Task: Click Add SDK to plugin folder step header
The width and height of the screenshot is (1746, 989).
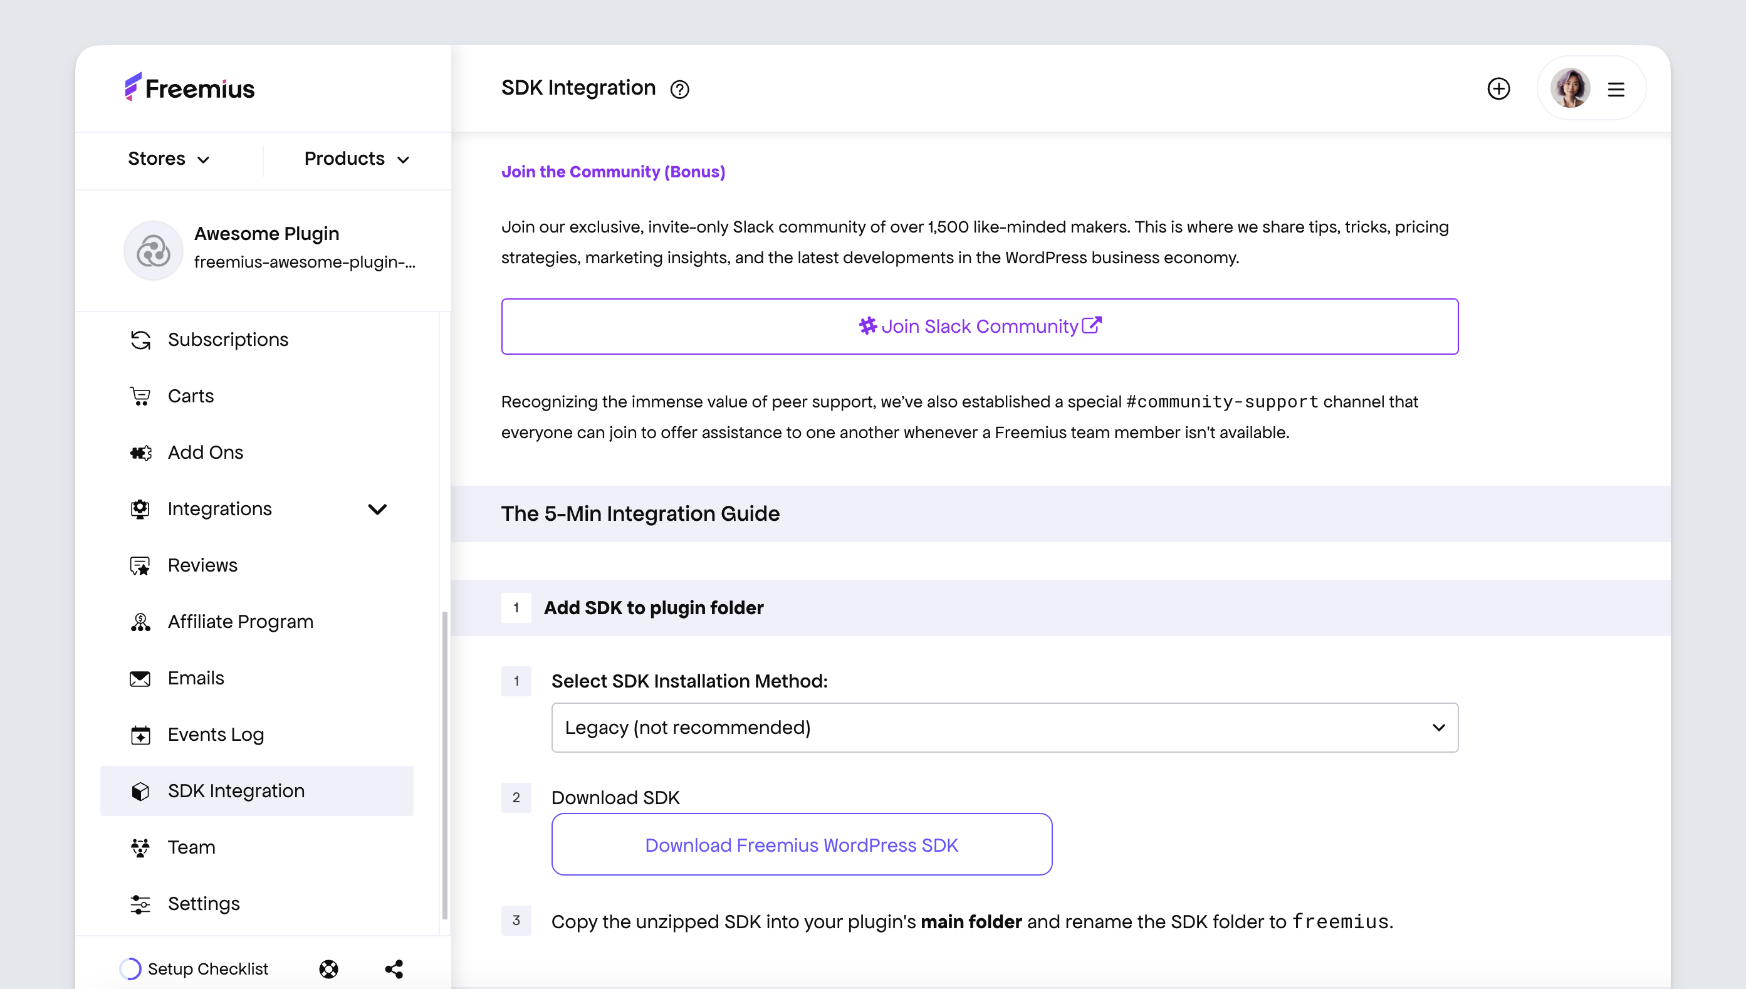Action: pyautogui.click(x=653, y=608)
